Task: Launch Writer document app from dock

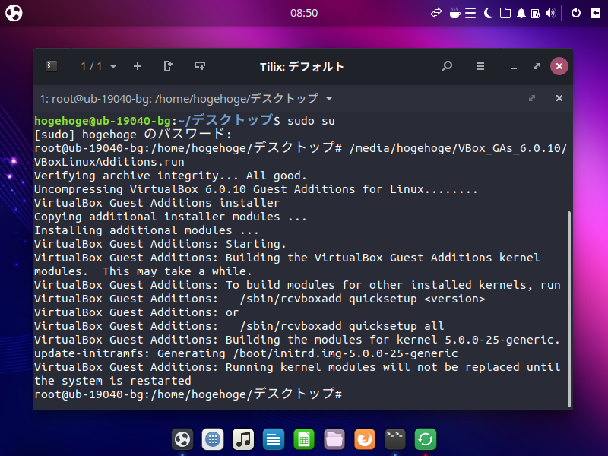Action: coord(274,439)
